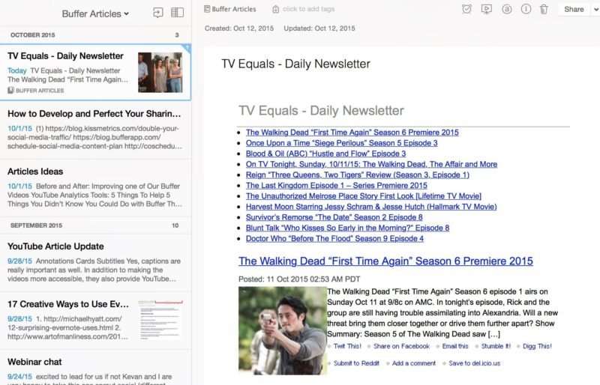Click the 'Email this' link
600x385 pixels.
click(x=455, y=346)
